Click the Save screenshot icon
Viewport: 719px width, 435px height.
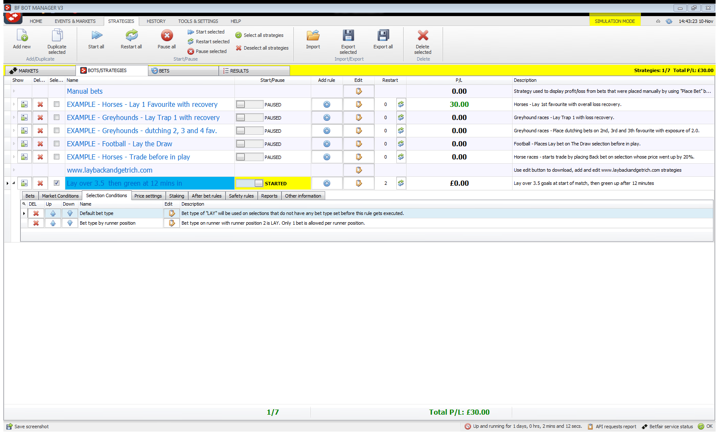(9, 427)
